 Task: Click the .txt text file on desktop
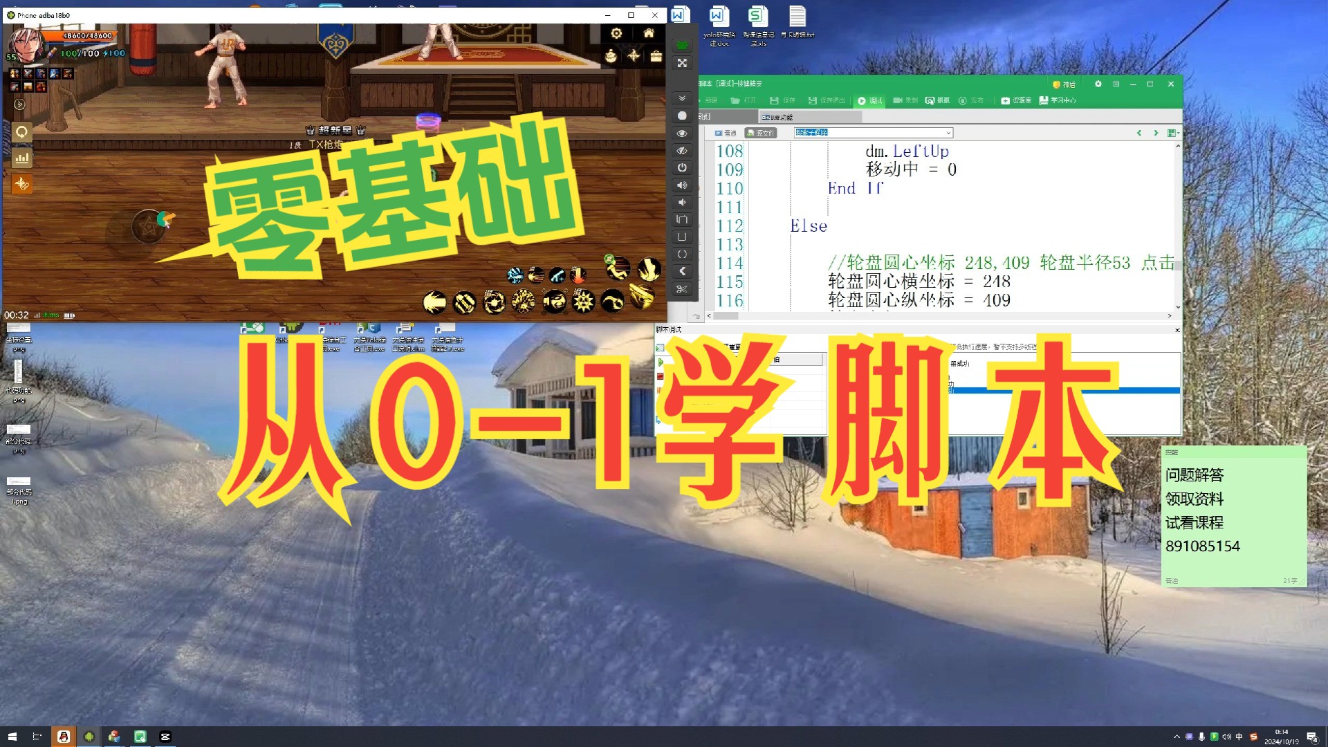(797, 22)
